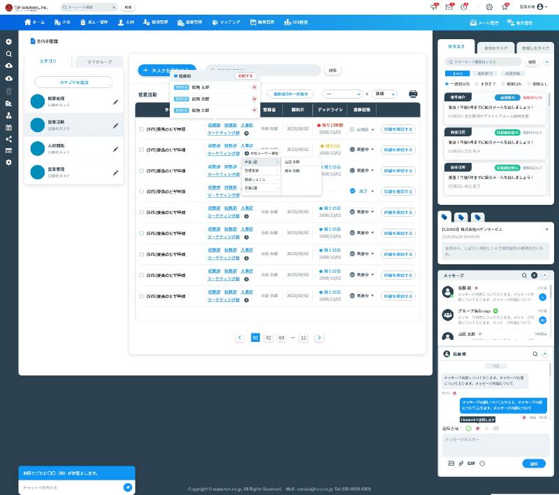Select the 期限なし radio option
This screenshot has height=495, width=559.
point(530,84)
